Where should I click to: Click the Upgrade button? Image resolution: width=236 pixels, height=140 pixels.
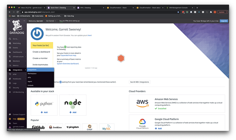[x=224, y=21]
